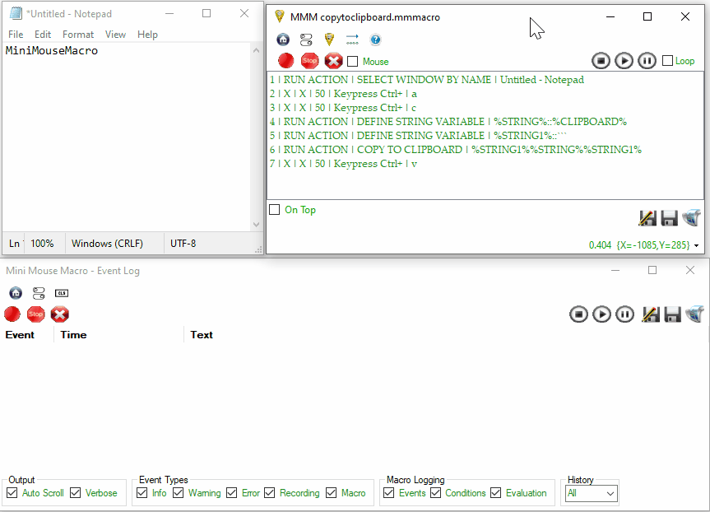Click the Save floppy disk icon in macro window
The width and height of the screenshot is (710, 512).
tap(669, 218)
